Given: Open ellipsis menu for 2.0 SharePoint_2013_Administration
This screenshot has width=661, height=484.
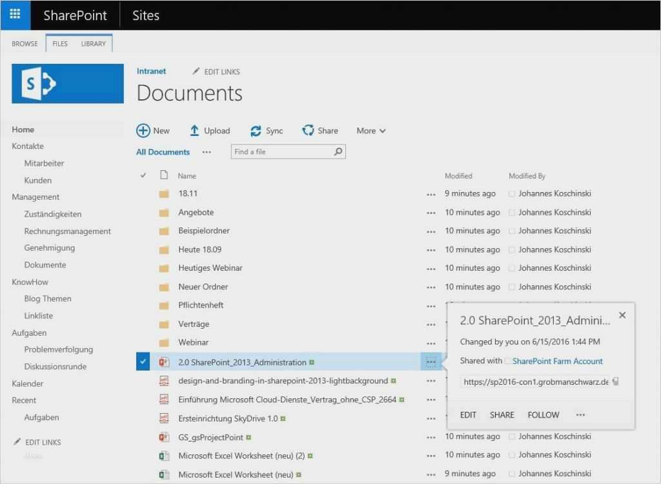Looking at the screenshot, I should tap(431, 362).
